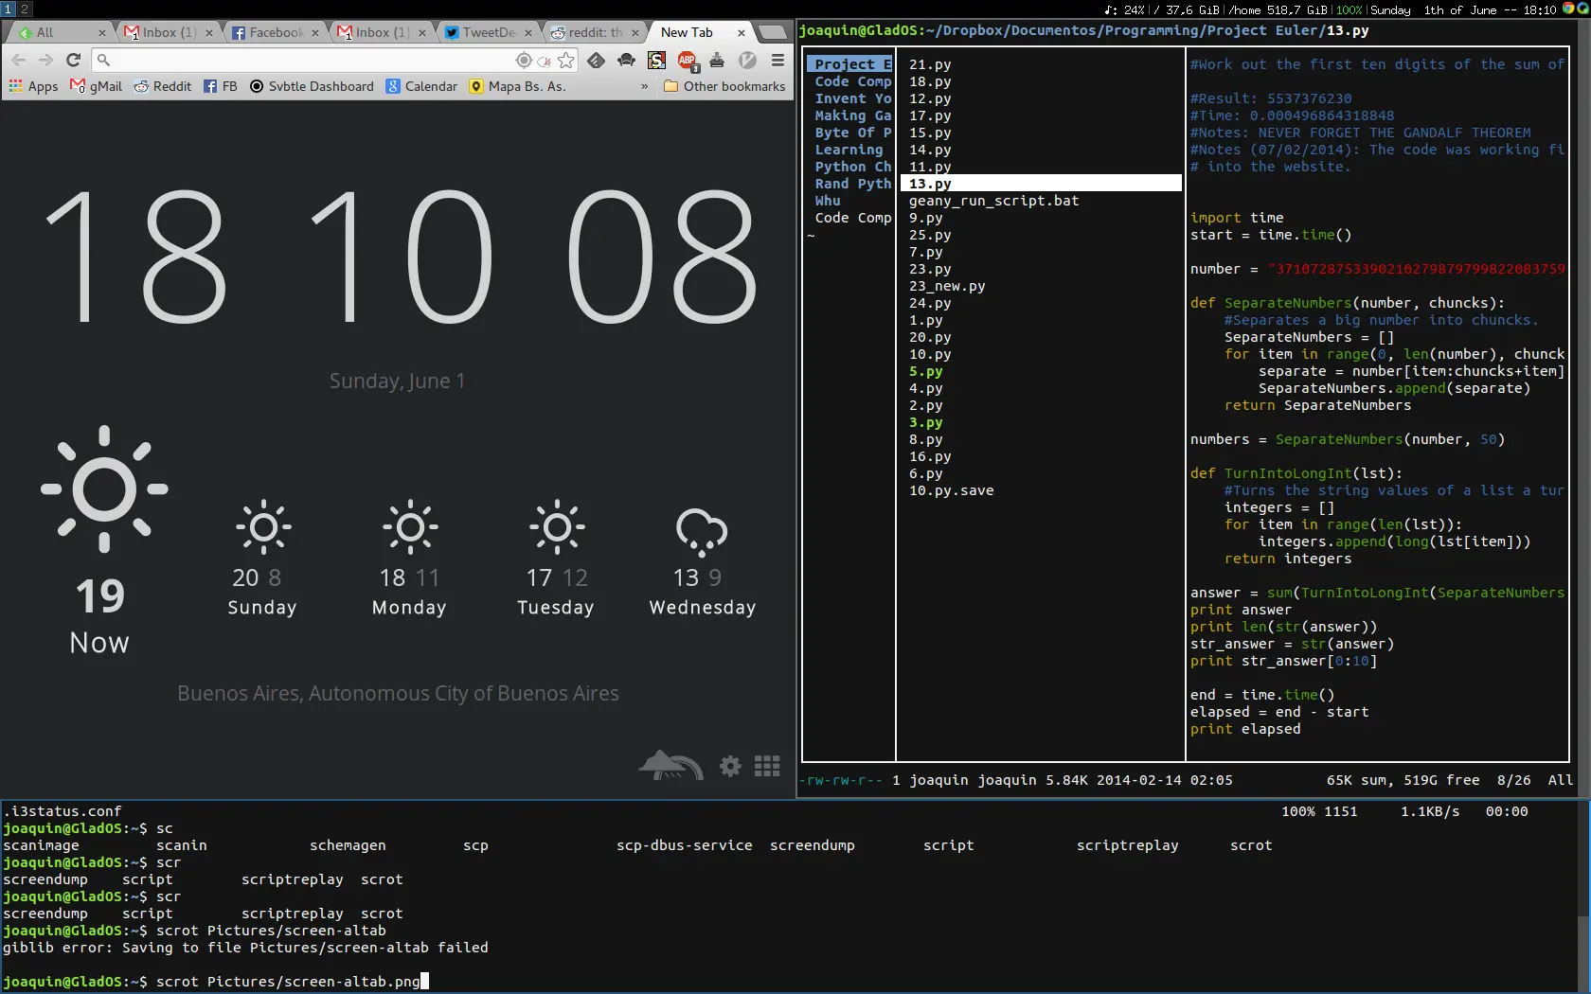Expand hidden bookmarks overflow chevron

(x=644, y=86)
